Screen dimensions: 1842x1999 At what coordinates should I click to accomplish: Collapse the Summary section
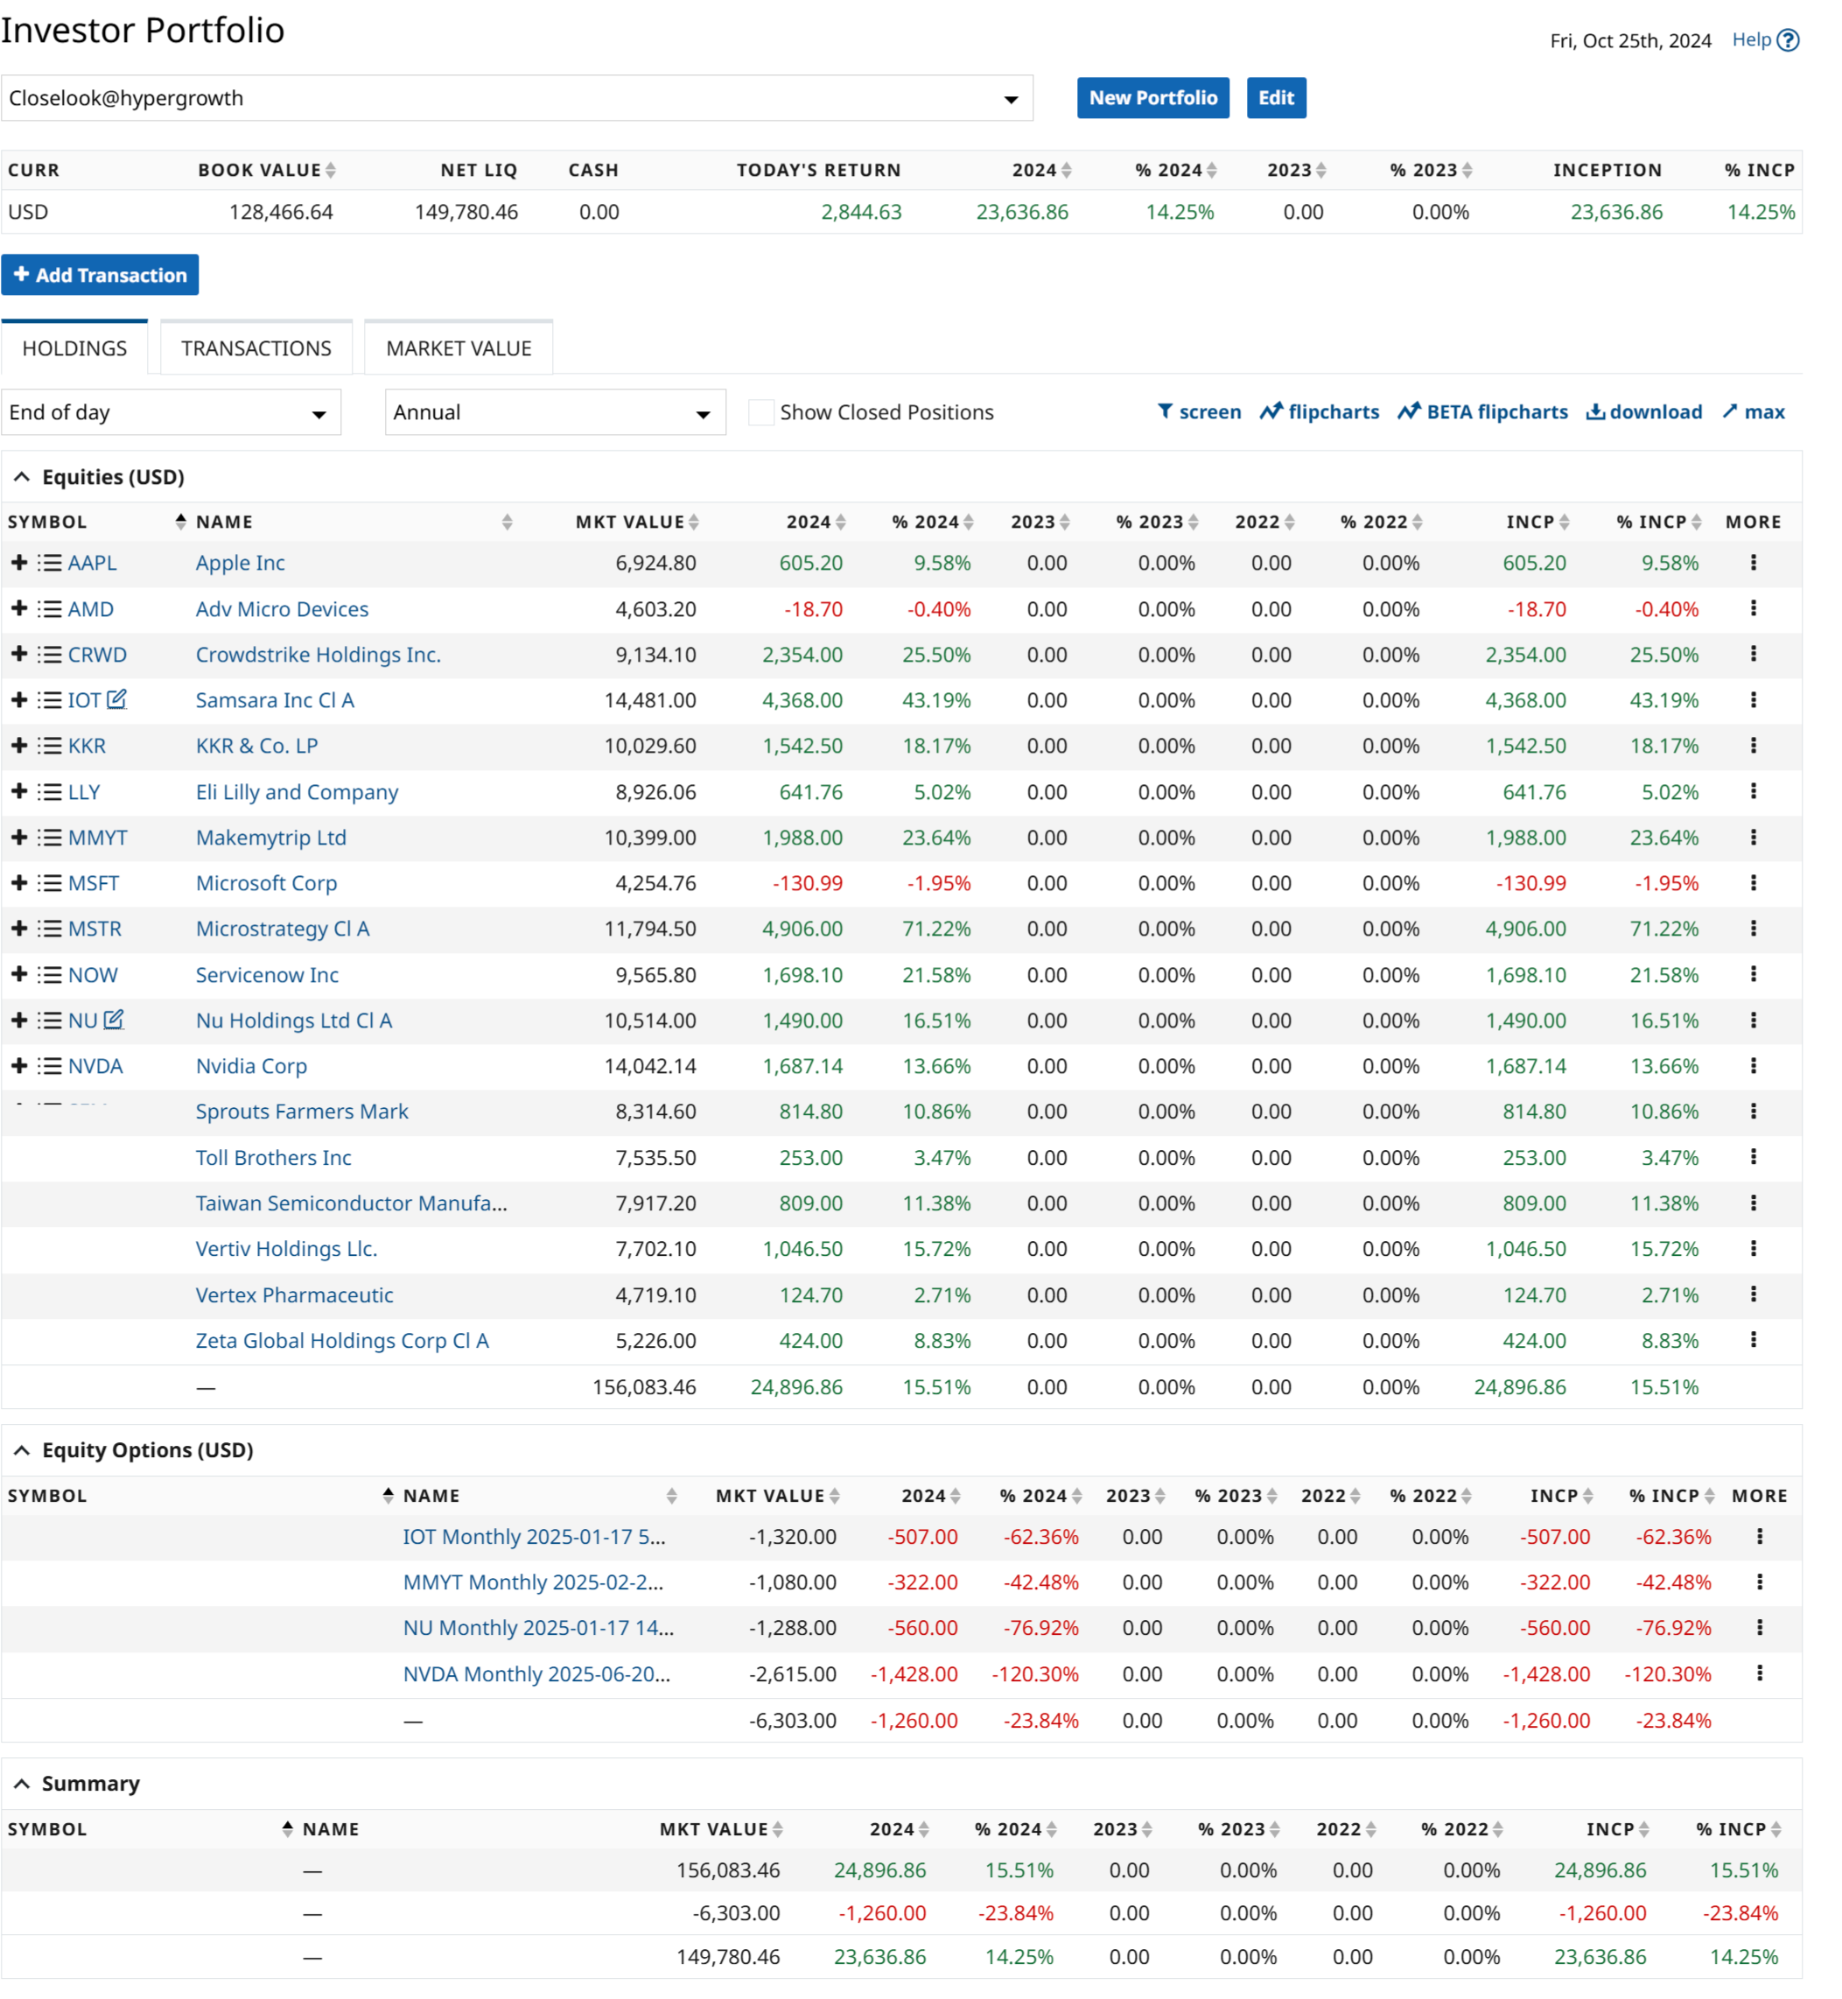point(22,1785)
